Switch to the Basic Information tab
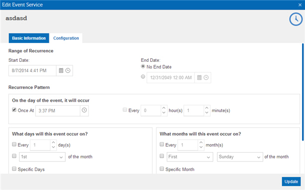 click(29, 38)
